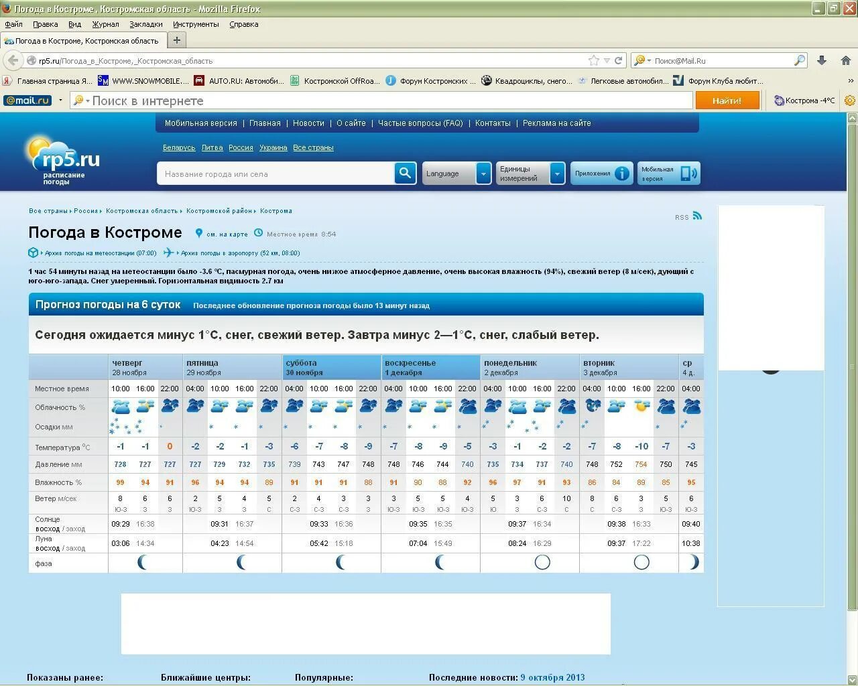The width and height of the screenshot is (858, 686).
Task: Click the Firefox back arrow button
Action: (x=12, y=60)
